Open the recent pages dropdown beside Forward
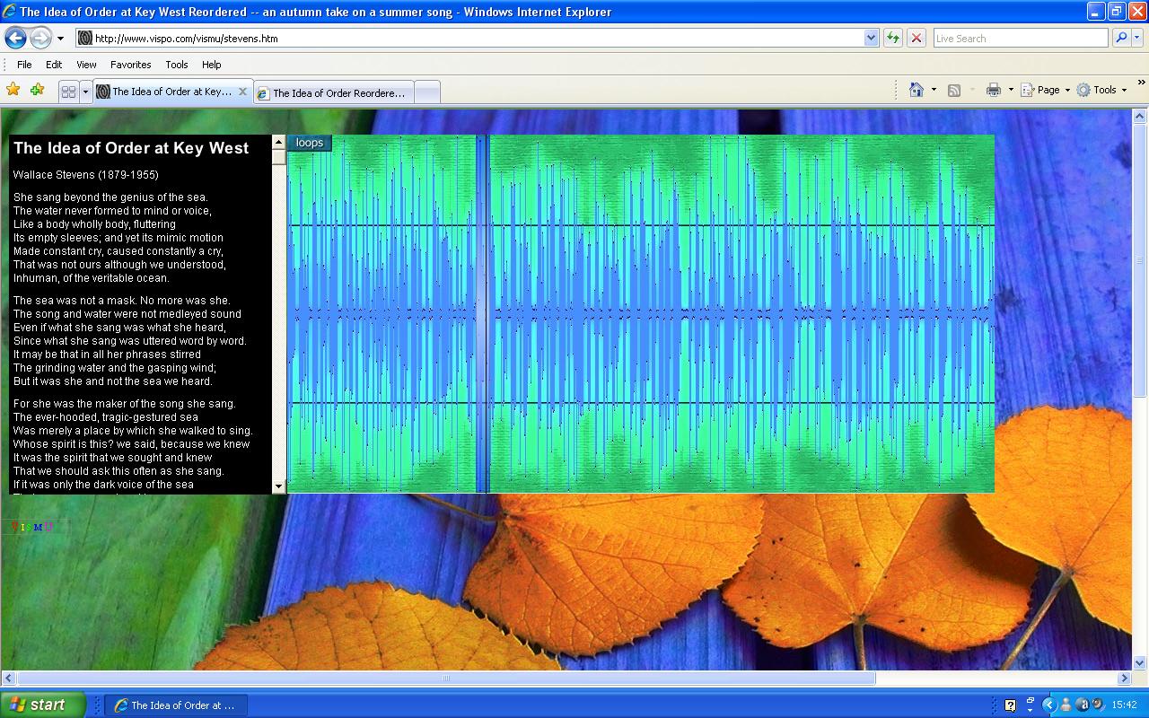Viewport: 1149px width, 718px height. [60, 39]
